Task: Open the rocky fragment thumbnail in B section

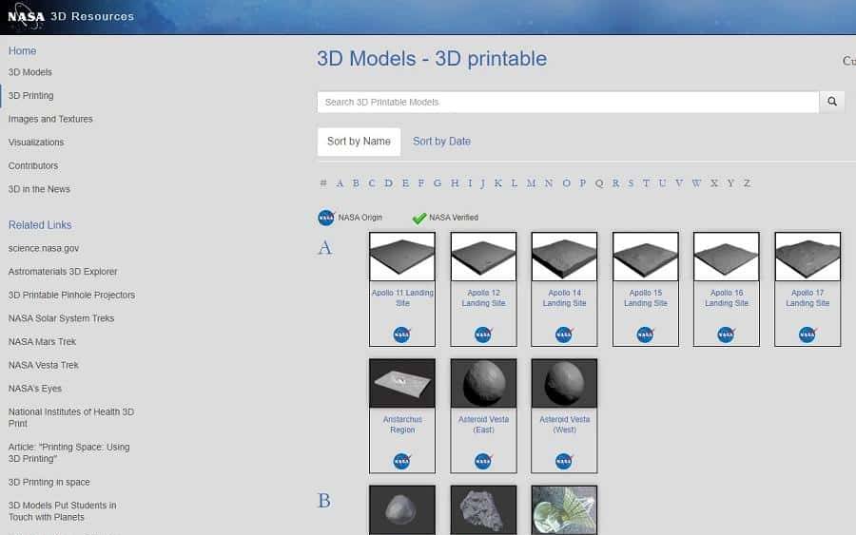Action: click(x=483, y=510)
